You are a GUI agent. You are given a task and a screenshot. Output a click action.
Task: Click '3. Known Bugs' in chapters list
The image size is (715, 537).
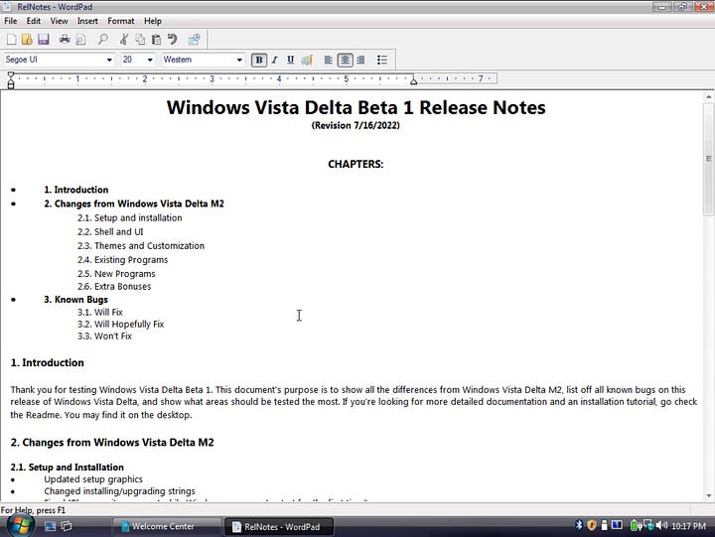pyautogui.click(x=76, y=300)
